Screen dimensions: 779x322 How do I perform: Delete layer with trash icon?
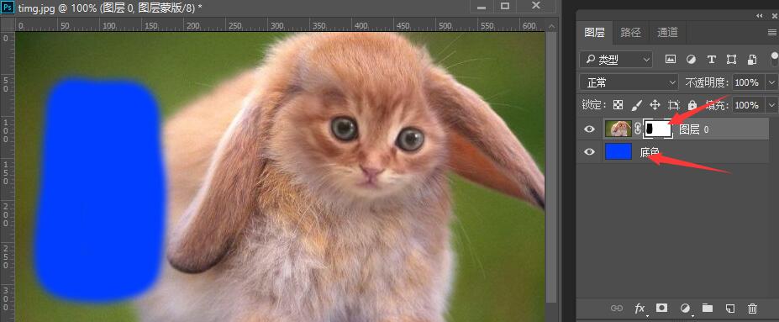click(x=752, y=309)
